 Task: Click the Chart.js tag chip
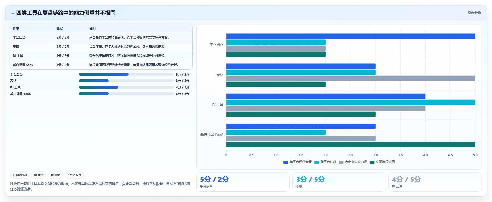click(x=20, y=175)
